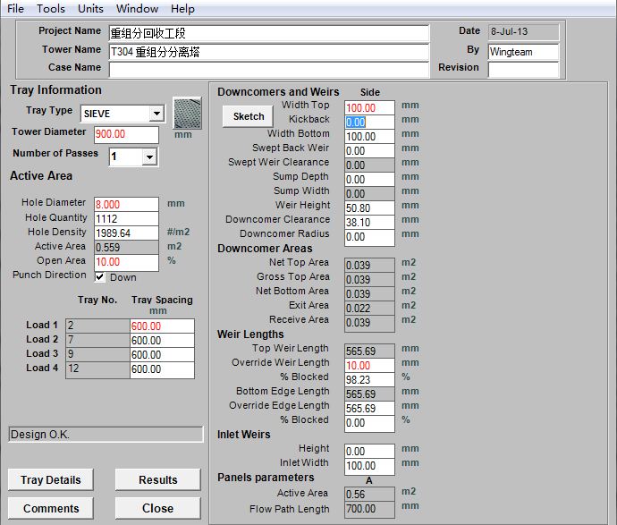Select the Tower Name field
Screen dimensions: 617x525
pyautogui.click(x=269, y=52)
